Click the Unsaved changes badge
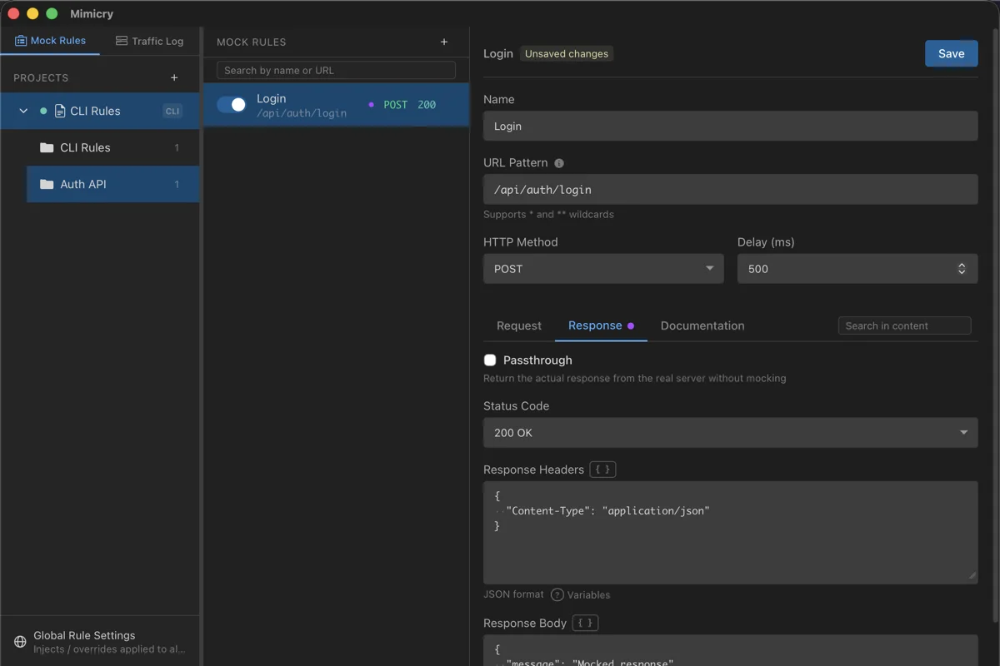The height and width of the screenshot is (666, 1000). click(567, 53)
